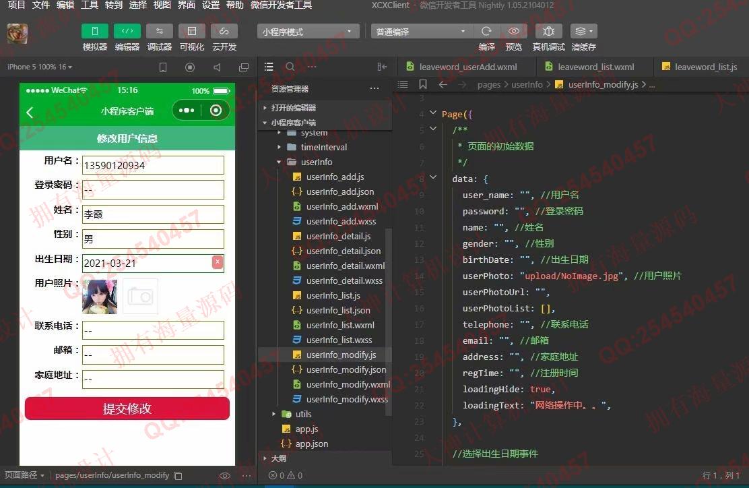Click the name field with 李雷

click(153, 214)
